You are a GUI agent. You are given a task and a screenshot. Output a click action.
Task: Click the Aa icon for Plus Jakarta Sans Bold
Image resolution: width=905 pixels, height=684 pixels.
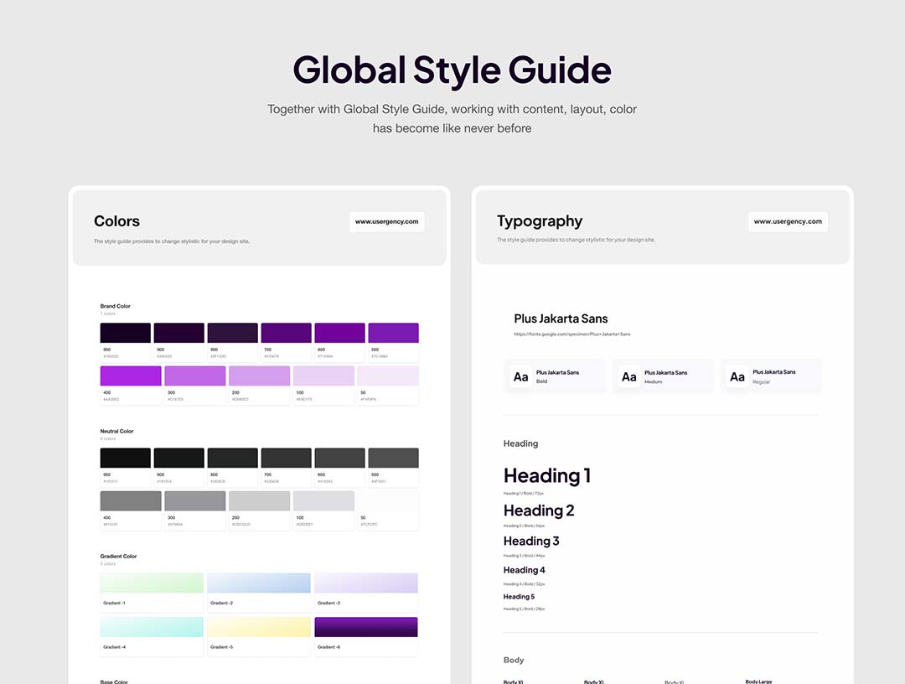[x=521, y=377]
